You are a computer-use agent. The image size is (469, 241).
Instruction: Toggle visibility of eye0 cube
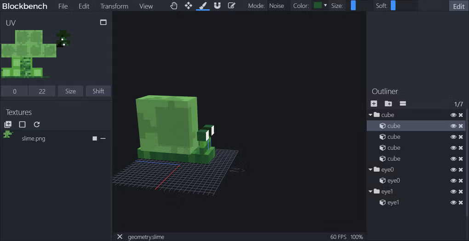(453, 181)
